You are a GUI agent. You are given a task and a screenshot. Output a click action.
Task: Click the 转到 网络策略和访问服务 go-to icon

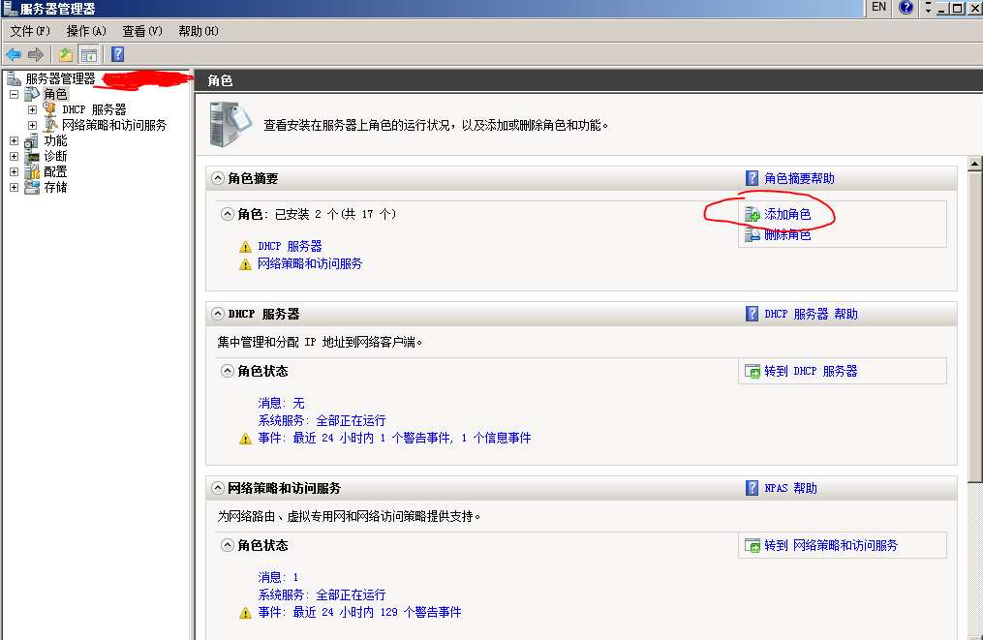(753, 545)
